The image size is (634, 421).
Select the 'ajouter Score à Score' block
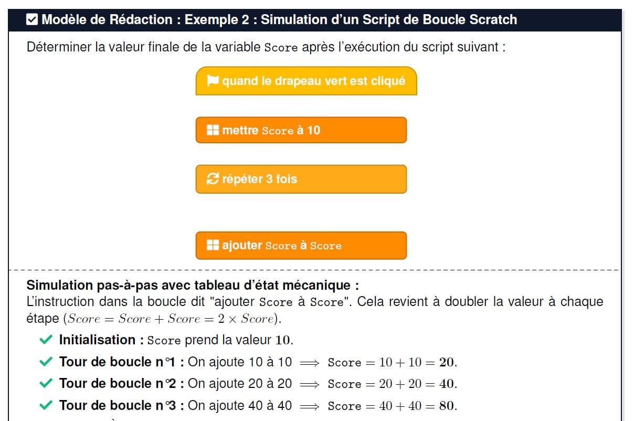pyautogui.click(x=301, y=245)
